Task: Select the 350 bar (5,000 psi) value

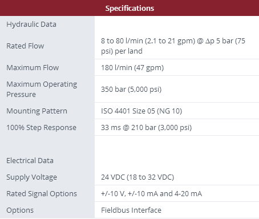Action: pyautogui.click(x=131, y=90)
